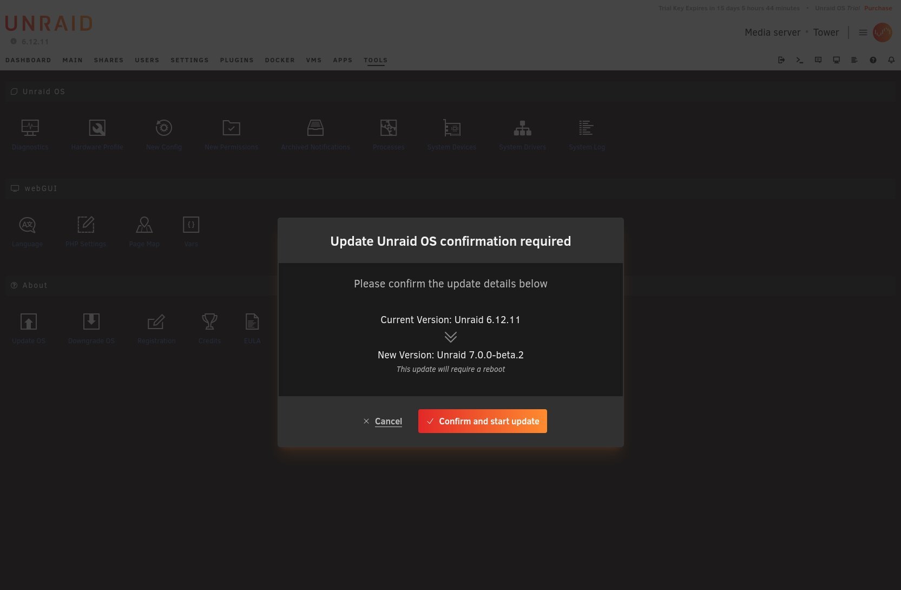This screenshot has height=590, width=901.
Task: Open the New Config icon
Action: [x=164, y=128]
